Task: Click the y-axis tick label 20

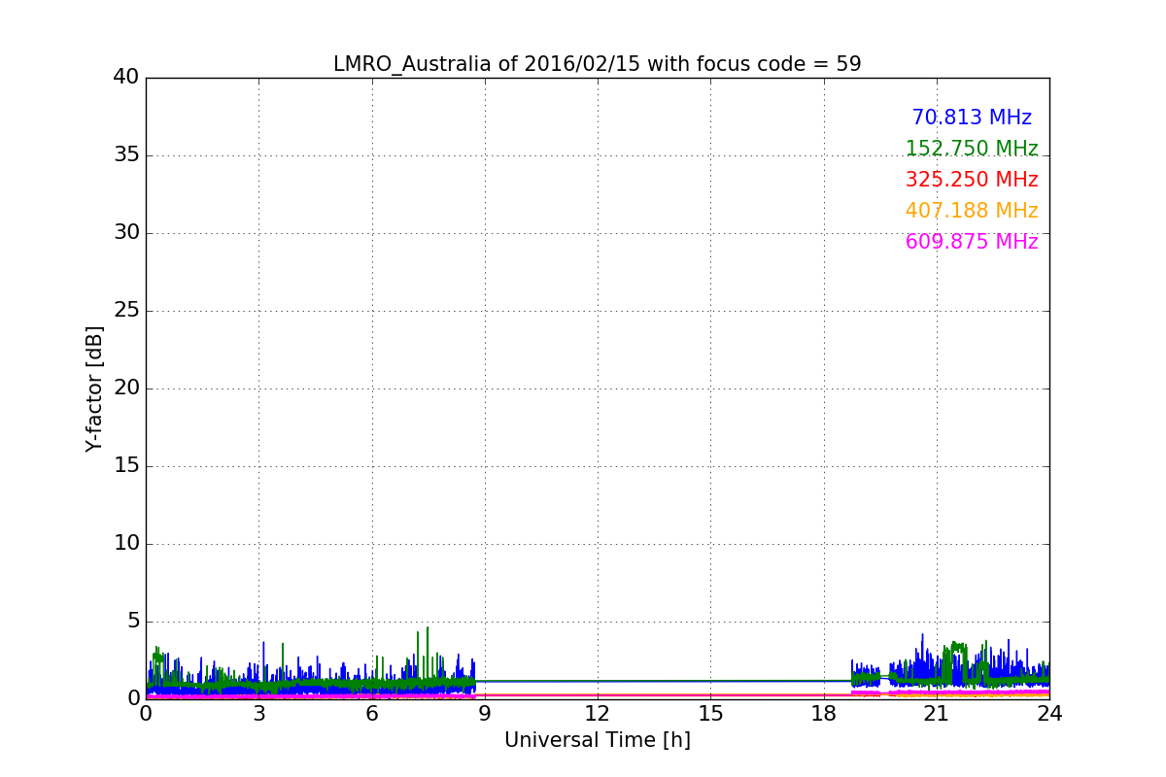Action: 125,388
